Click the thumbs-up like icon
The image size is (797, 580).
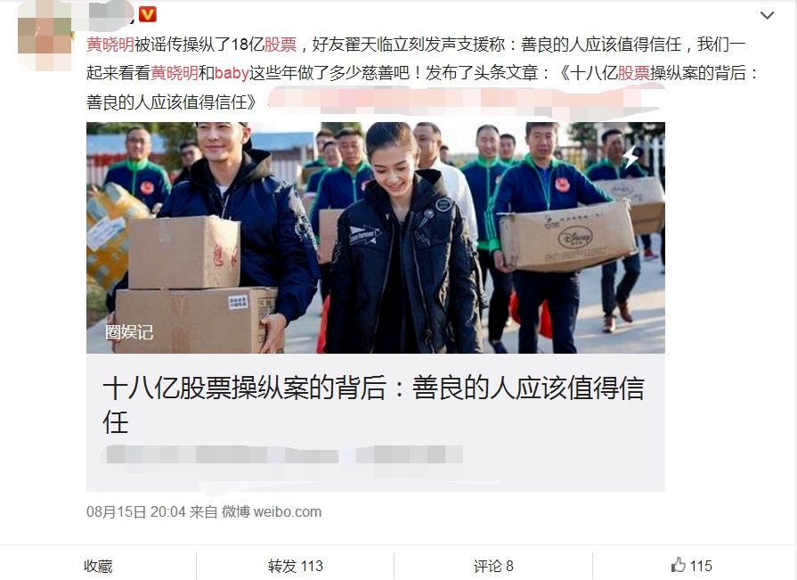coord(678,565)
